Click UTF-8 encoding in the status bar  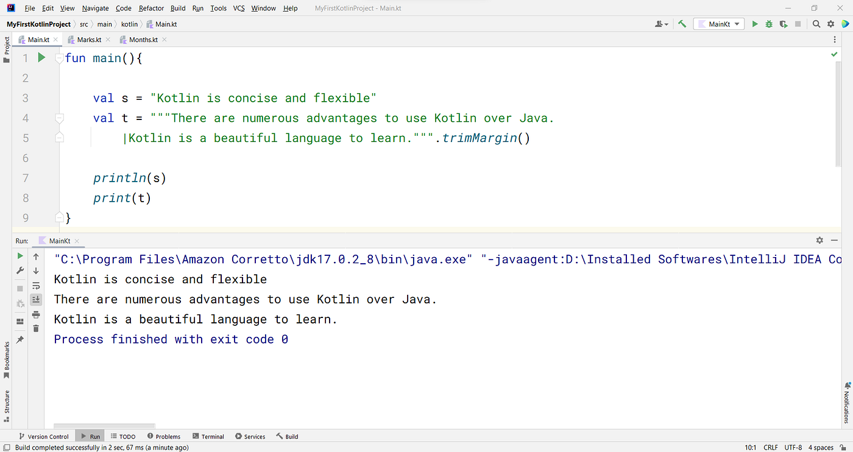point(793,447)
